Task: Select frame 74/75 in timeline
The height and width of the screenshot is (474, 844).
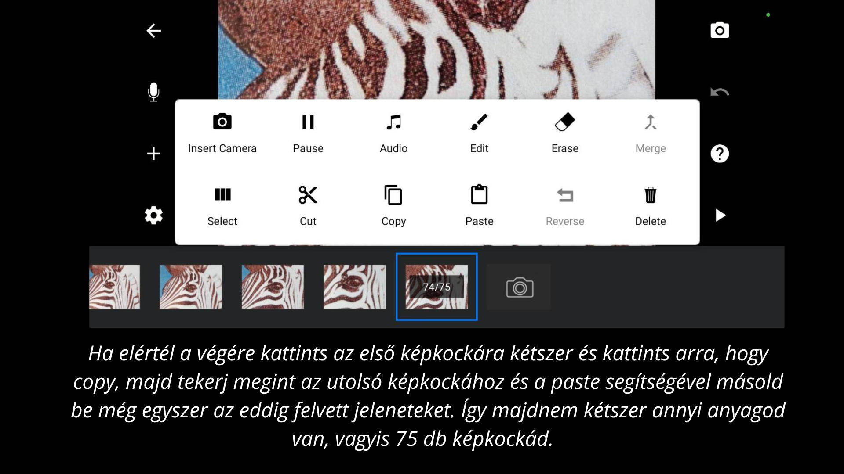Action: (437, 286)
